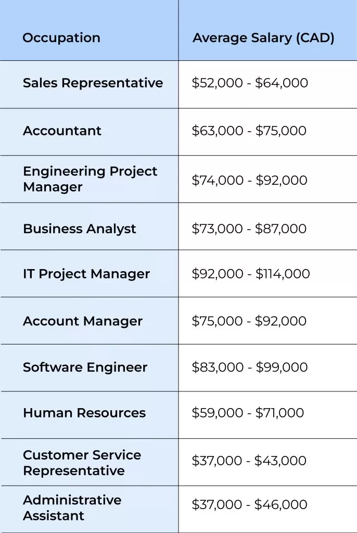This screenshot has width=357, height=533.
Task: Click the $59,000 - $71,000 salary cell
Action: pyautogui.click(x=248, y=413)
